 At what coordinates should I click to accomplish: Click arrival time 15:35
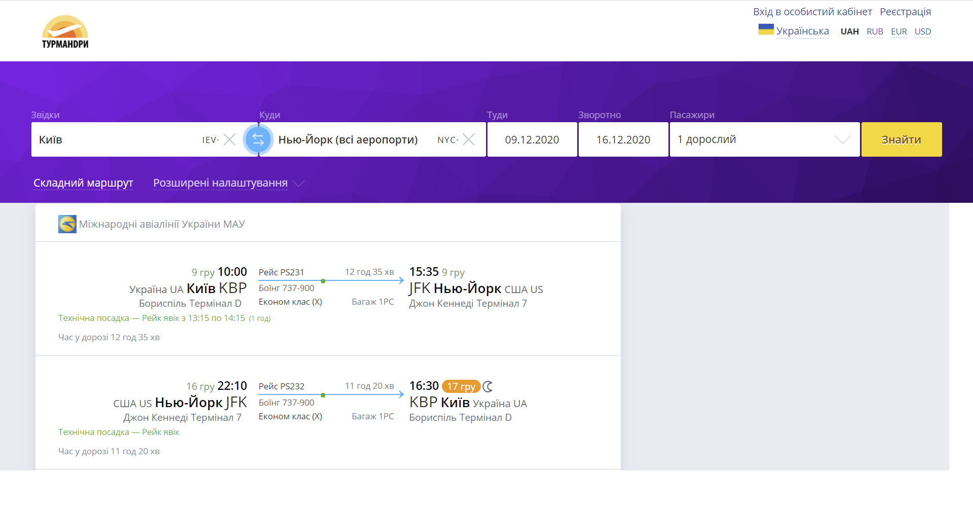coord(424,272)
